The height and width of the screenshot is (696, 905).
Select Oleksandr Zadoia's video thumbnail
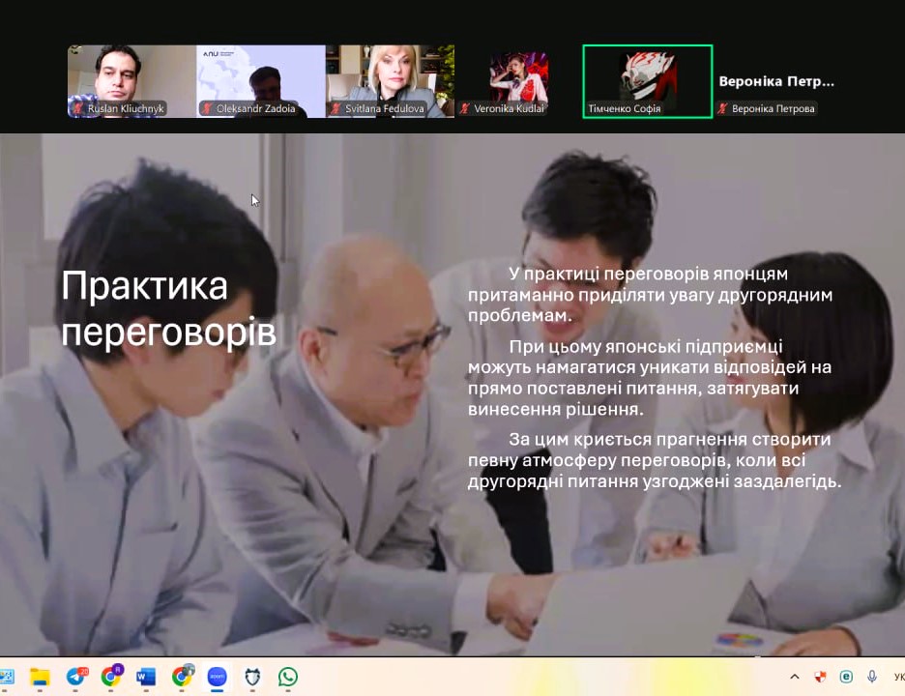(261, 81)
